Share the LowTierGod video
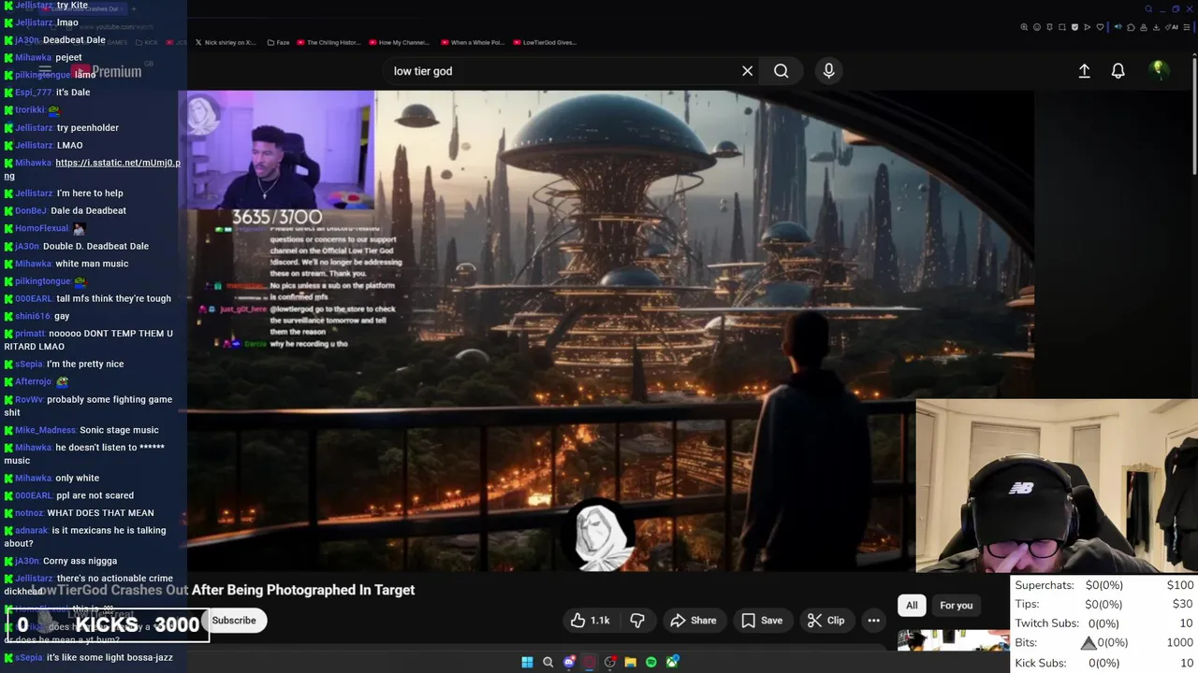This screenshot has width=1198, height=673. 694,621
